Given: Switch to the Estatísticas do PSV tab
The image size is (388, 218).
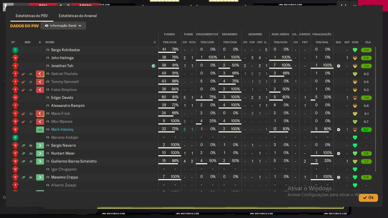Looking at the screenshot, I should point(32,16).
